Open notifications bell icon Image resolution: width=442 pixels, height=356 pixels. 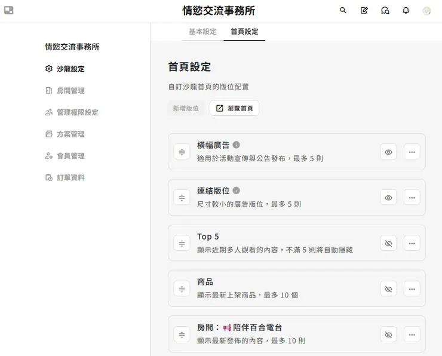pos(406,10)
